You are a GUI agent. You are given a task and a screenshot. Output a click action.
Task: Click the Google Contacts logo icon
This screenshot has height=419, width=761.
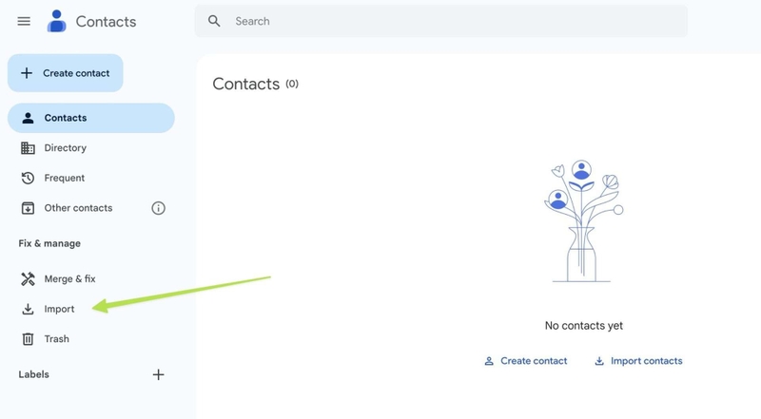click(x=57, y=21)
